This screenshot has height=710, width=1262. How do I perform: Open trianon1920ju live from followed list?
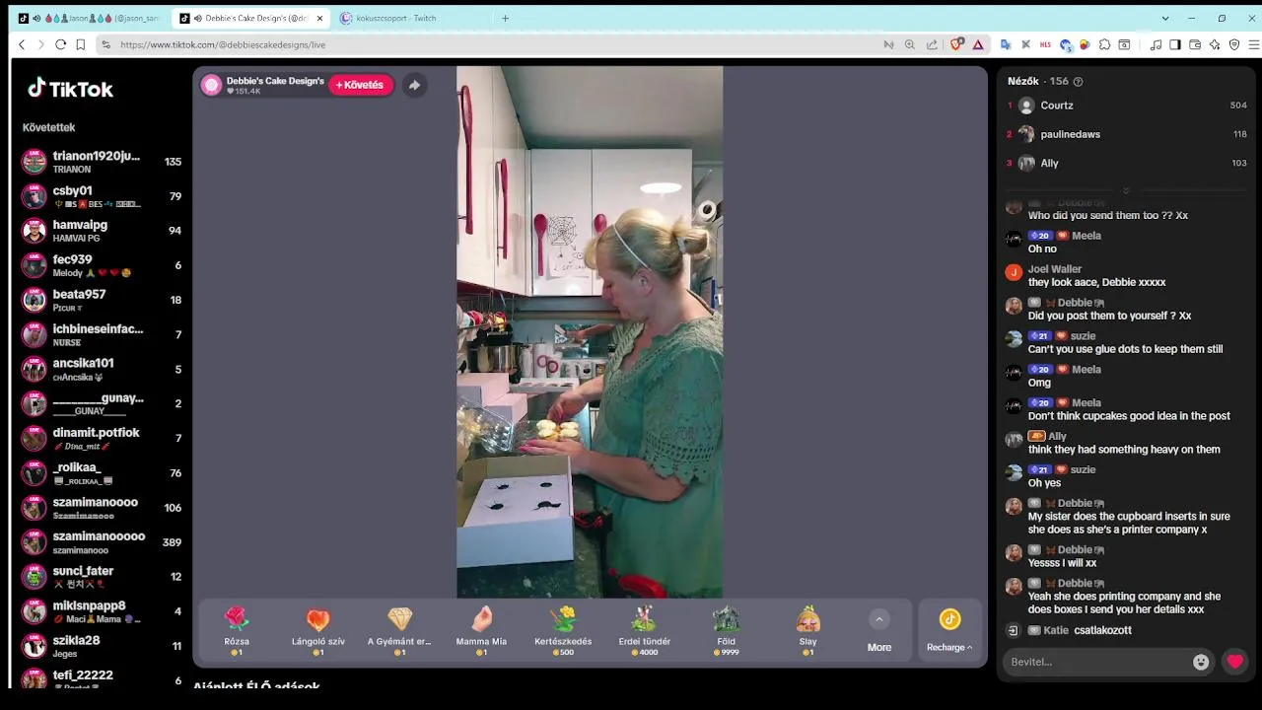[x=103, y=162]
